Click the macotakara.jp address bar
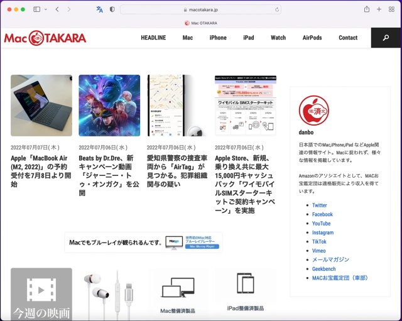 [x=200, y=10]
